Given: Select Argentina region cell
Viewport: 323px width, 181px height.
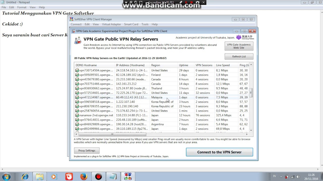Looking at the screenshot, I should [157, 124].
